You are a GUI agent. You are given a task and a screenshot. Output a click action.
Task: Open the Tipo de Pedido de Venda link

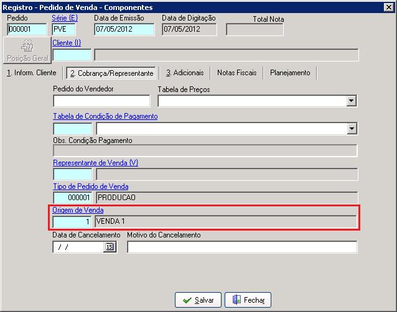91,186
